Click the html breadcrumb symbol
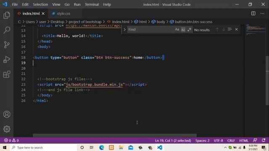The image size is (269, 151). (140, 22)
